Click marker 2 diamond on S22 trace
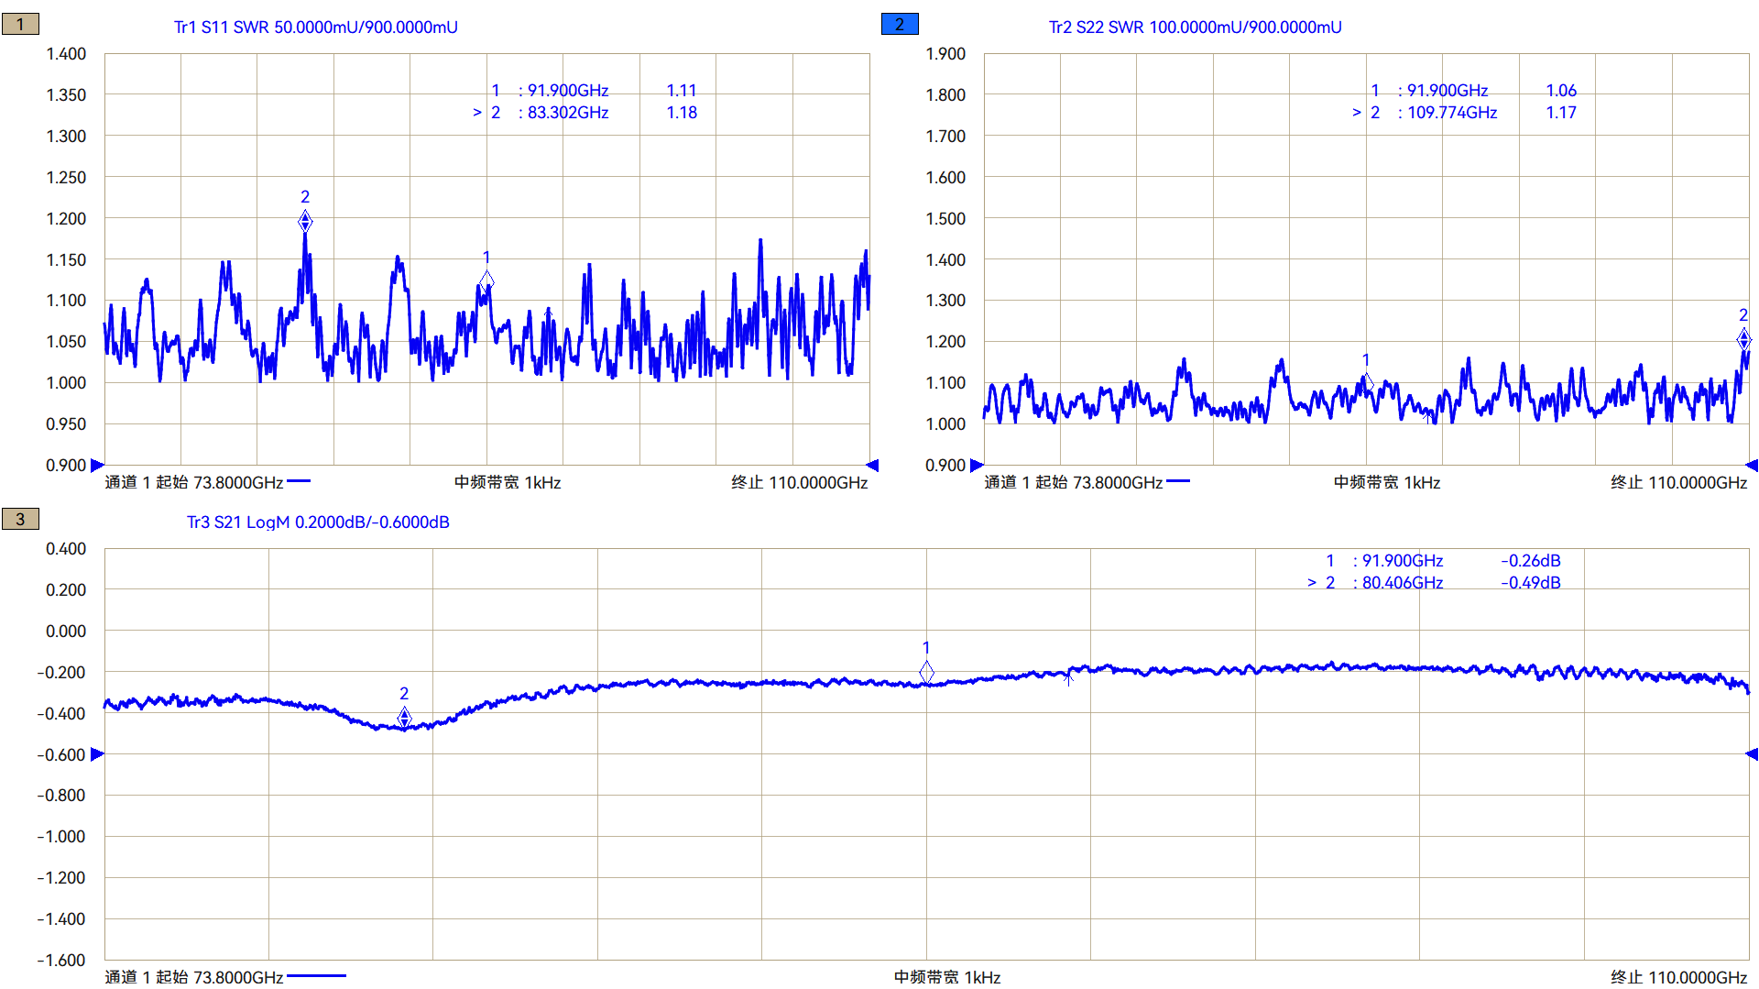Screen dimensions: 1759x989 click(x=1743, y=339)
